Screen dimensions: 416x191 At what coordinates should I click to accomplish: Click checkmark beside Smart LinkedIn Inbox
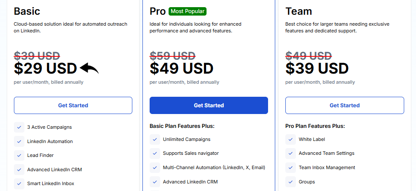(x=19, y=183)
